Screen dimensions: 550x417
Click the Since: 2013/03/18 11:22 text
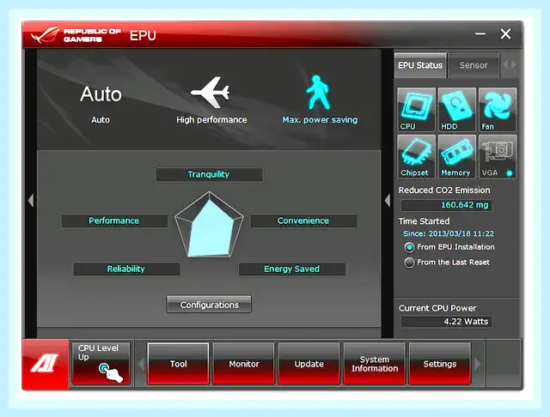[449, 233]
